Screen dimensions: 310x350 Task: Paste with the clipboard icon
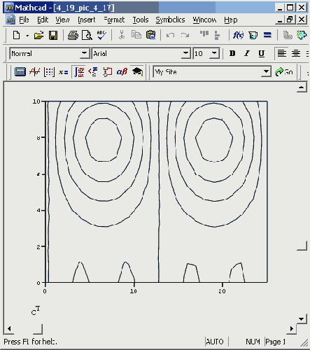point(151,35)
